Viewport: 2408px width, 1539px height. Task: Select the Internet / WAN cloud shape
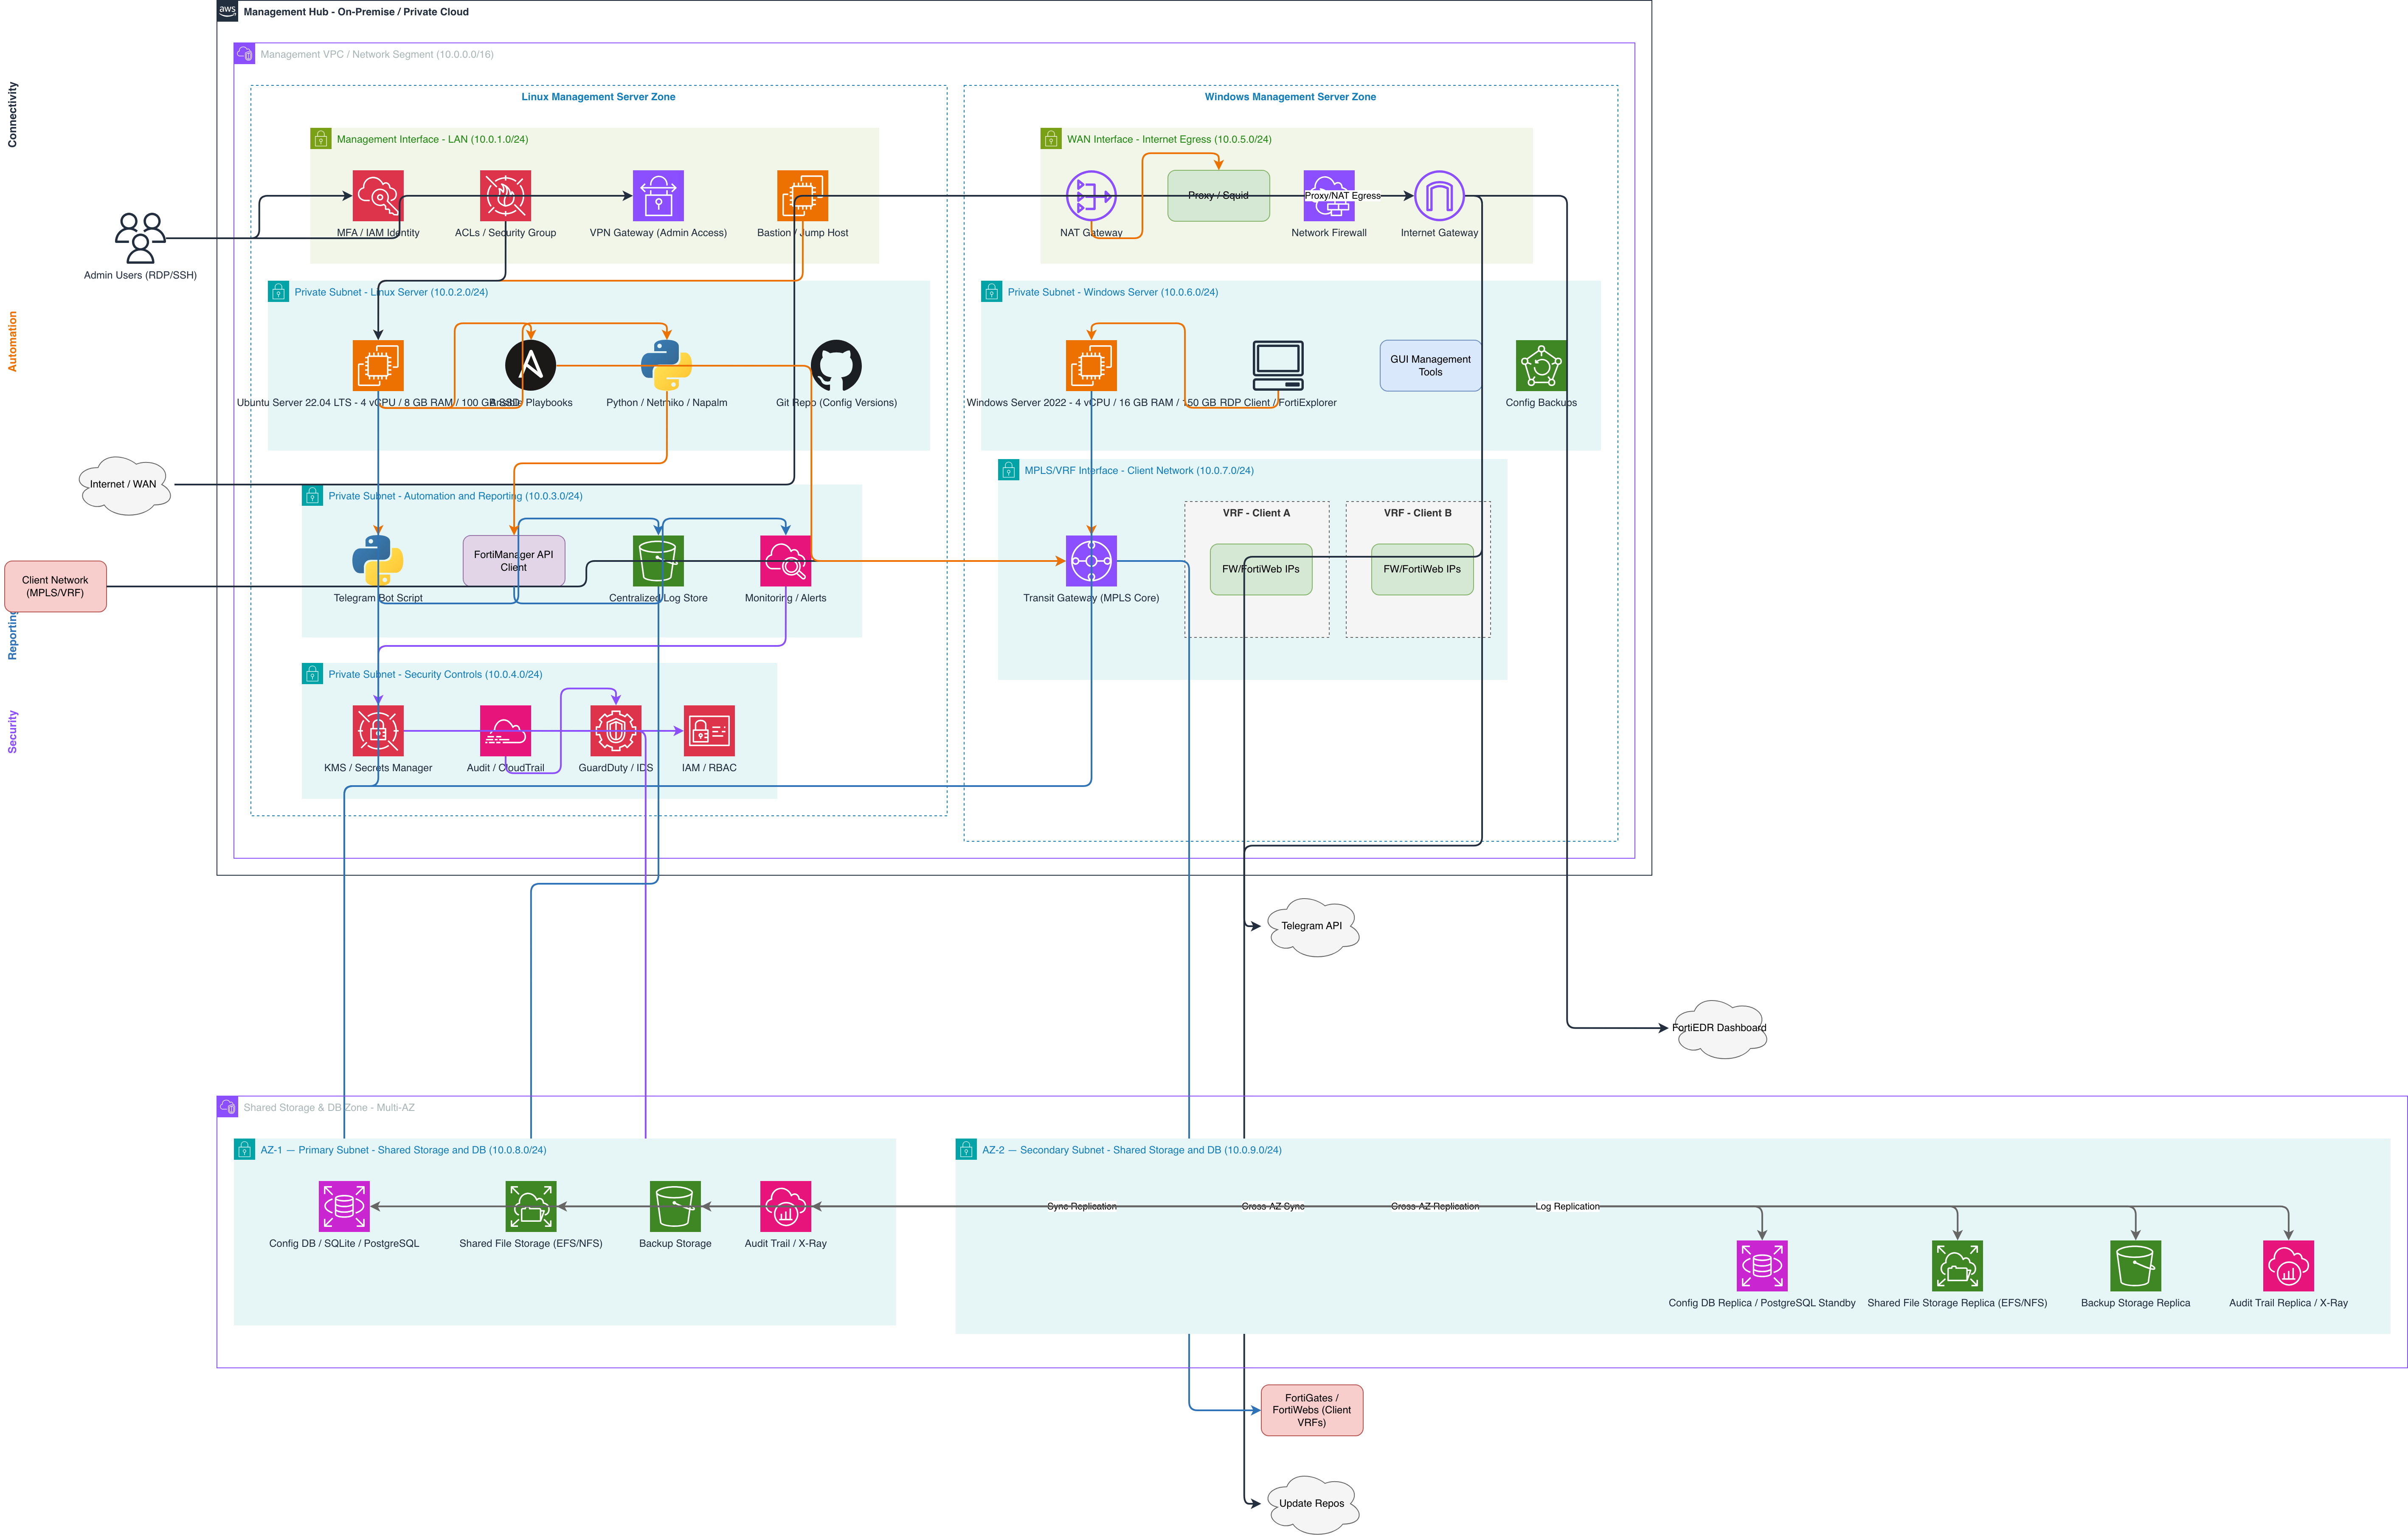click(124, 485)
